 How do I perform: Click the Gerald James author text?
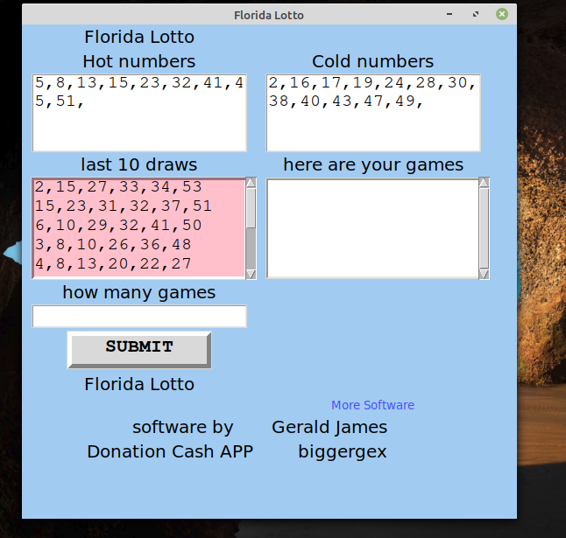[329, 428]
